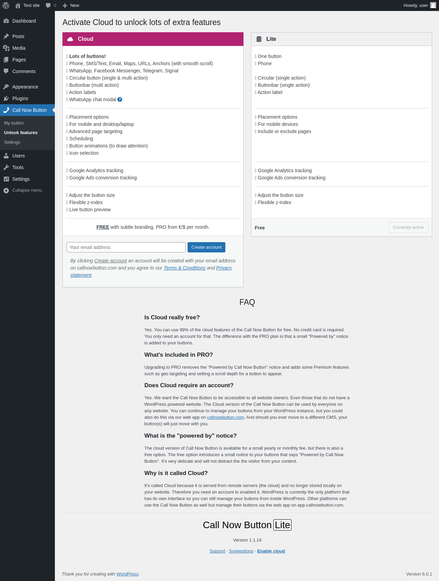
Task: Open the New content dropdown
Action: tap(71, 5)
